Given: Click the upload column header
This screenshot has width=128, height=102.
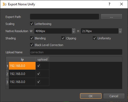Looking at the screenshot, I should tap(42, 59).
